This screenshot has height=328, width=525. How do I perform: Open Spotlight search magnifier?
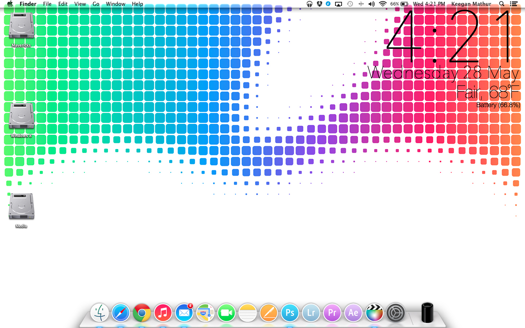502,4
